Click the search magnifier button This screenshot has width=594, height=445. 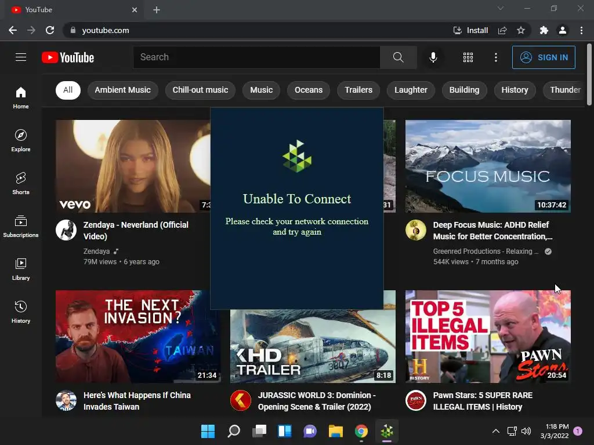tap(398, 57)
